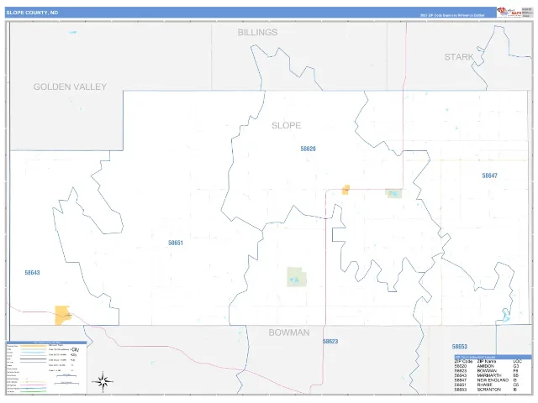The height and width of the screenshot is (403, 538).
Task: Click the ZIP index table's blue header bar
Action: pyautogui.click(x=493, y=357)
